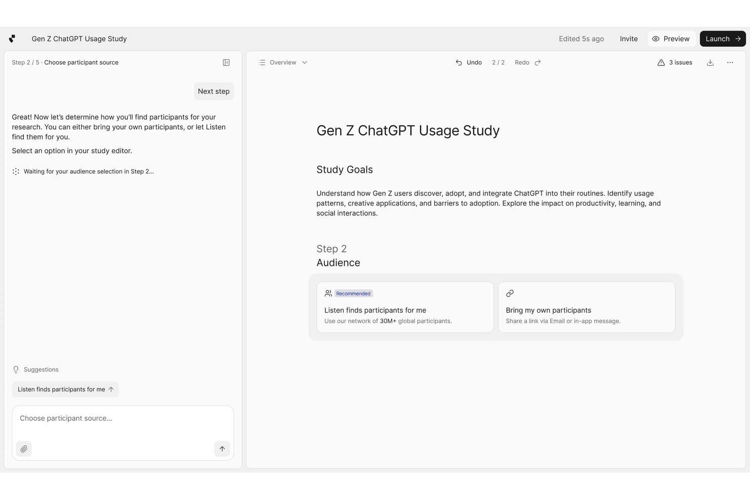Click the Invite button
Image resolution: width=750 pixels, height=500 pixels.
tap(628, 39)
